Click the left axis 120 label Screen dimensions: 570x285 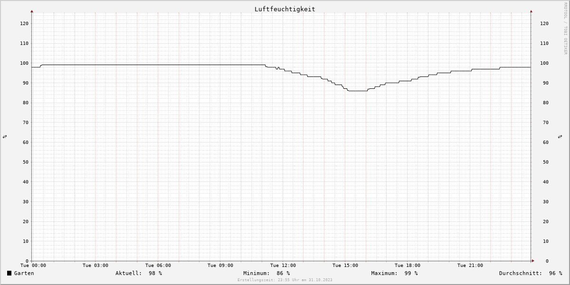tap(24, 23)
